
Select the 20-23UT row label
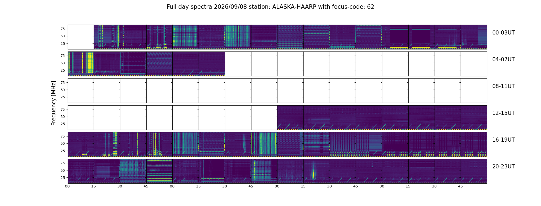pyautogui.click(x=503, y=167)
